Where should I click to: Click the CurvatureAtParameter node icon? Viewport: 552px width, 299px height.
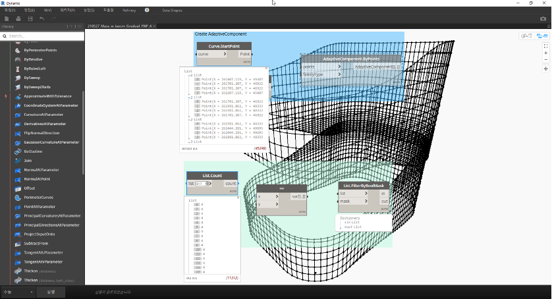(x=18, y=115)
